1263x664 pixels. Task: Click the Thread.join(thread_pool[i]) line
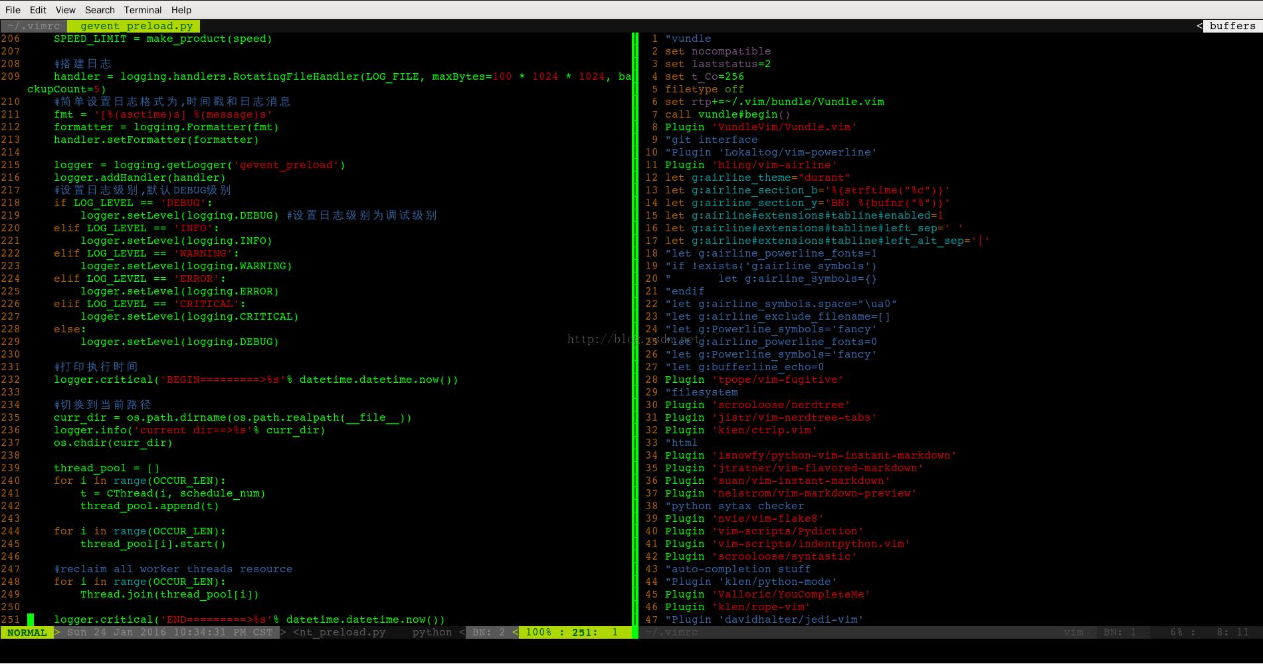[169, 594]
